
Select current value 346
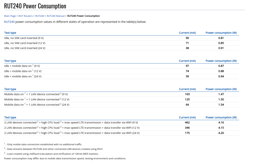pyautogui.click(x=187, y=128)
